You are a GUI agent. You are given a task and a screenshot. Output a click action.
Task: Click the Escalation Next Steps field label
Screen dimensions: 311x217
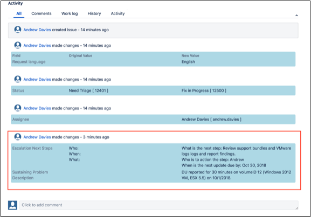point(32,148)
